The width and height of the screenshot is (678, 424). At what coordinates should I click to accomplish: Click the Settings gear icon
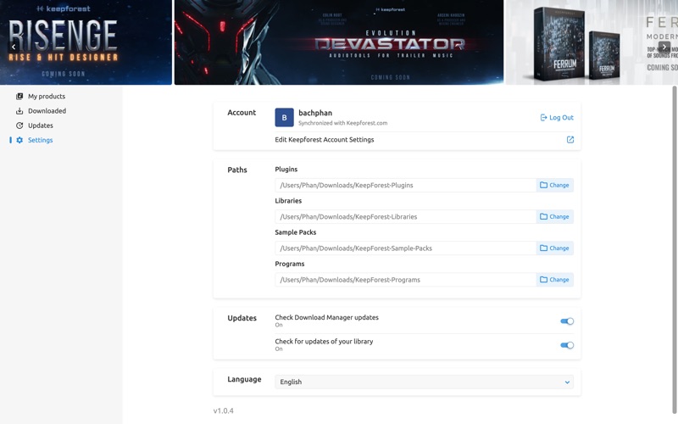19,140
